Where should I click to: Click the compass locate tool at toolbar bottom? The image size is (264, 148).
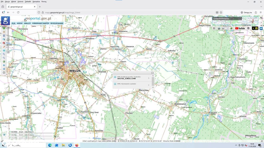[x=4, y=73]
